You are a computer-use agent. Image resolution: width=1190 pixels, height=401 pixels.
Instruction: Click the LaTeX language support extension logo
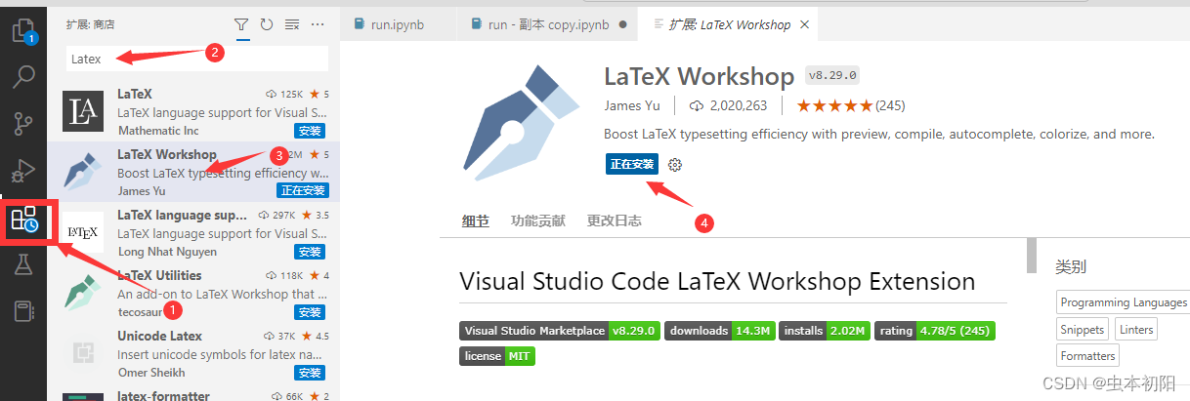pos(83,231)
